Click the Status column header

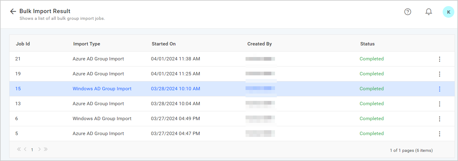coord(367,44)
